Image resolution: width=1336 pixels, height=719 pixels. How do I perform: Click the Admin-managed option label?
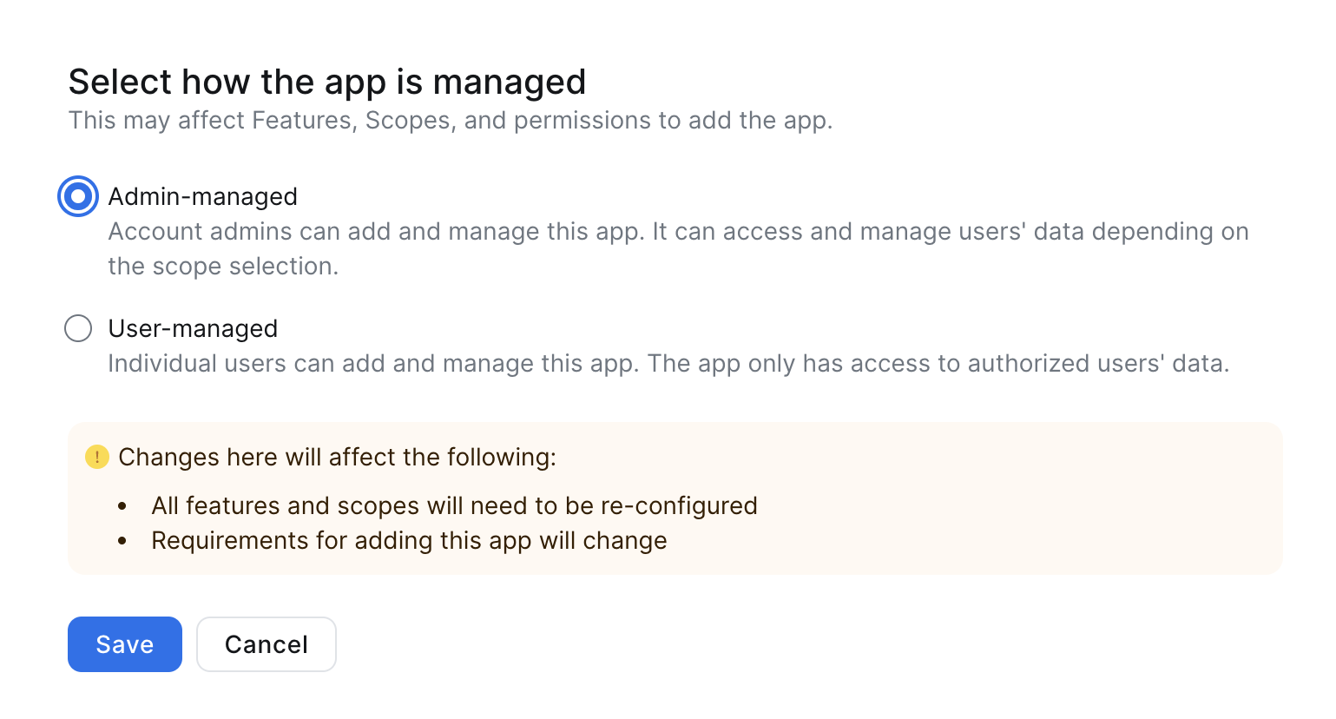[x=202, y=196]
